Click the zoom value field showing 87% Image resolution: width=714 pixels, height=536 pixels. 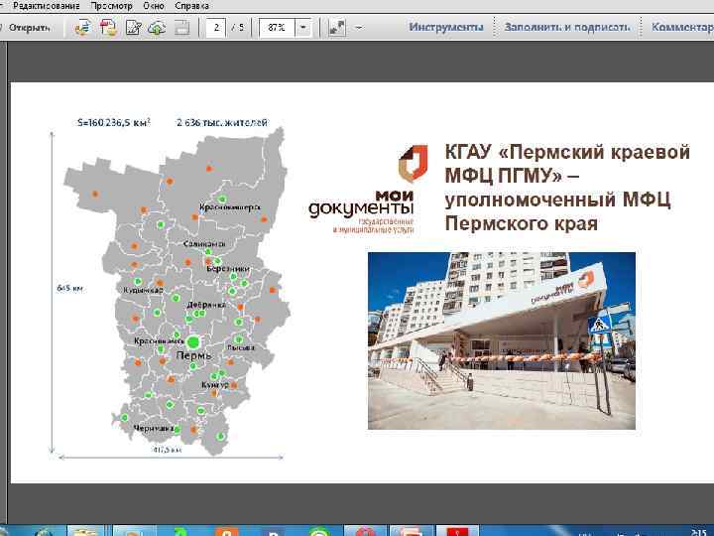[277, 28]
